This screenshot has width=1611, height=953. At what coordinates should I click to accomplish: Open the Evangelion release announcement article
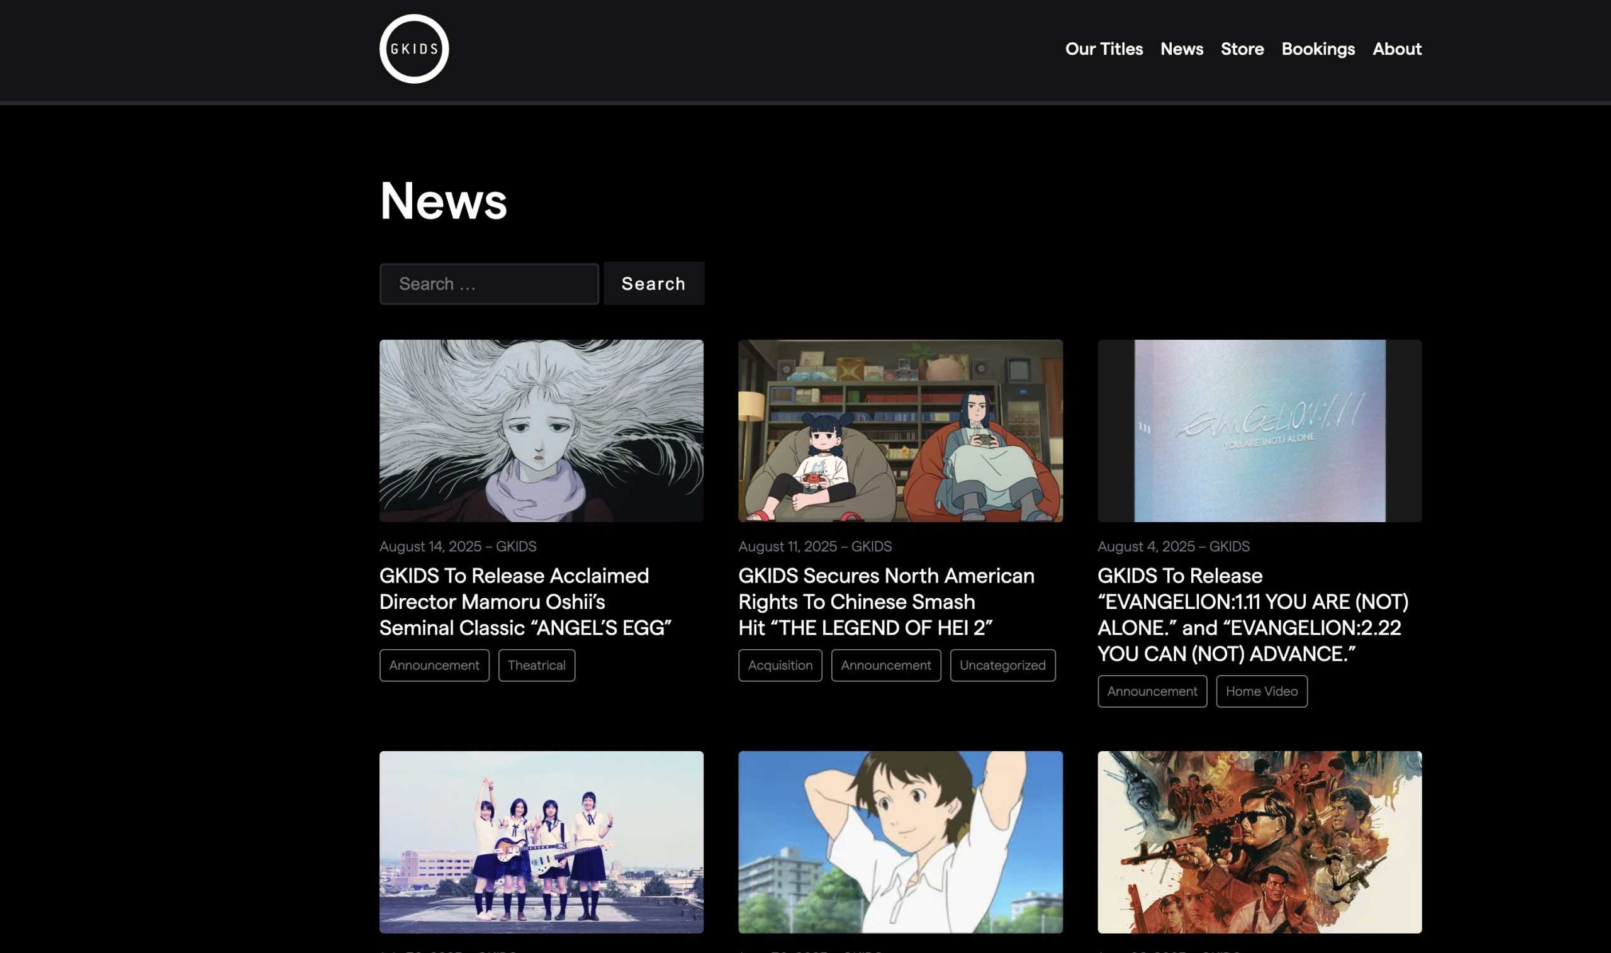click(1252, 615)
